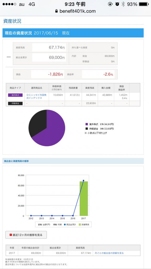Click the green 2017 bar in chart
Viewport: 151px width, 269px height.
pos(84,199)
